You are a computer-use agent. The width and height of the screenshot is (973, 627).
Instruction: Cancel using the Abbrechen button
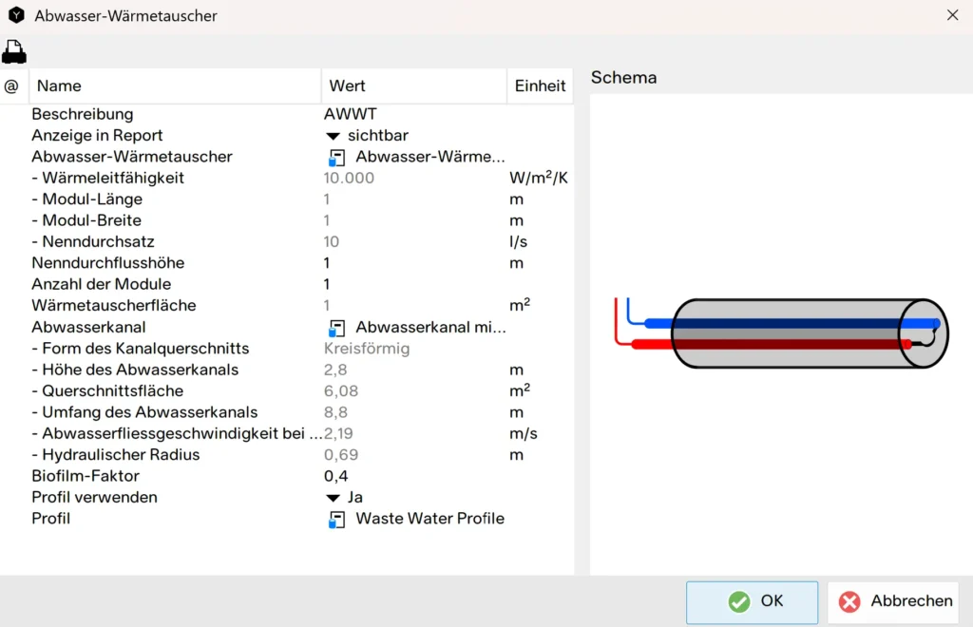[x=893, y=601]
